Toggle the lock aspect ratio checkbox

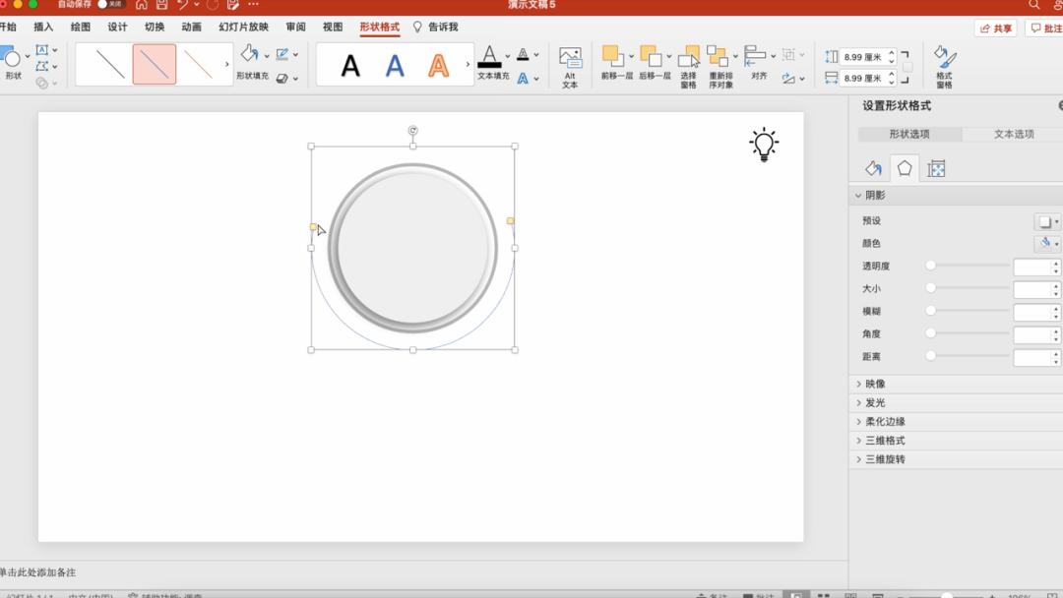907,67
